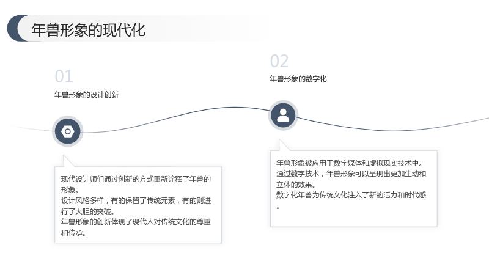The width and height of the screenshot is (489, 275).
Task: Click the heading 年兽形象的设计创新
Action: click(x=86, y=95)
